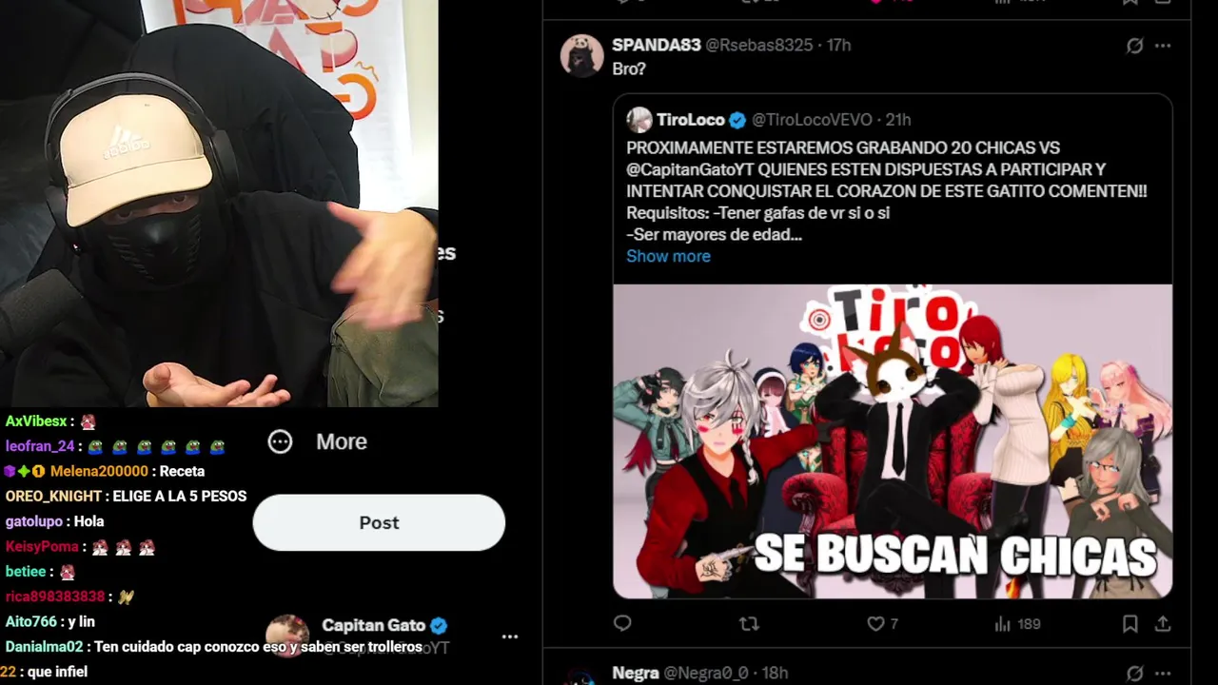
Task: Expand quoted tweet with Show more
Action: coord(668,256)
